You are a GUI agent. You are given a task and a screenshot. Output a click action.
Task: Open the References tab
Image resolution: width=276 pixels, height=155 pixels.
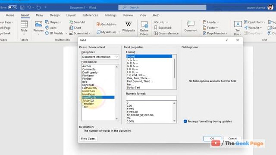[x=90, y=15]
